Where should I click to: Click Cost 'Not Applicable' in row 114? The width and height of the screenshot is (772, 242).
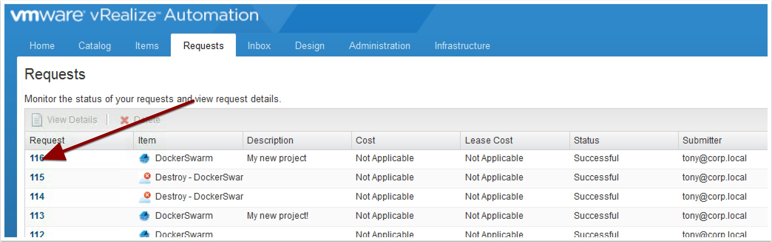pos(385,197)
